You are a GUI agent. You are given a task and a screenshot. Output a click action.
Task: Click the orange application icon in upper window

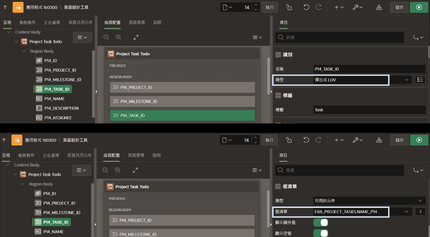[18, 7]
